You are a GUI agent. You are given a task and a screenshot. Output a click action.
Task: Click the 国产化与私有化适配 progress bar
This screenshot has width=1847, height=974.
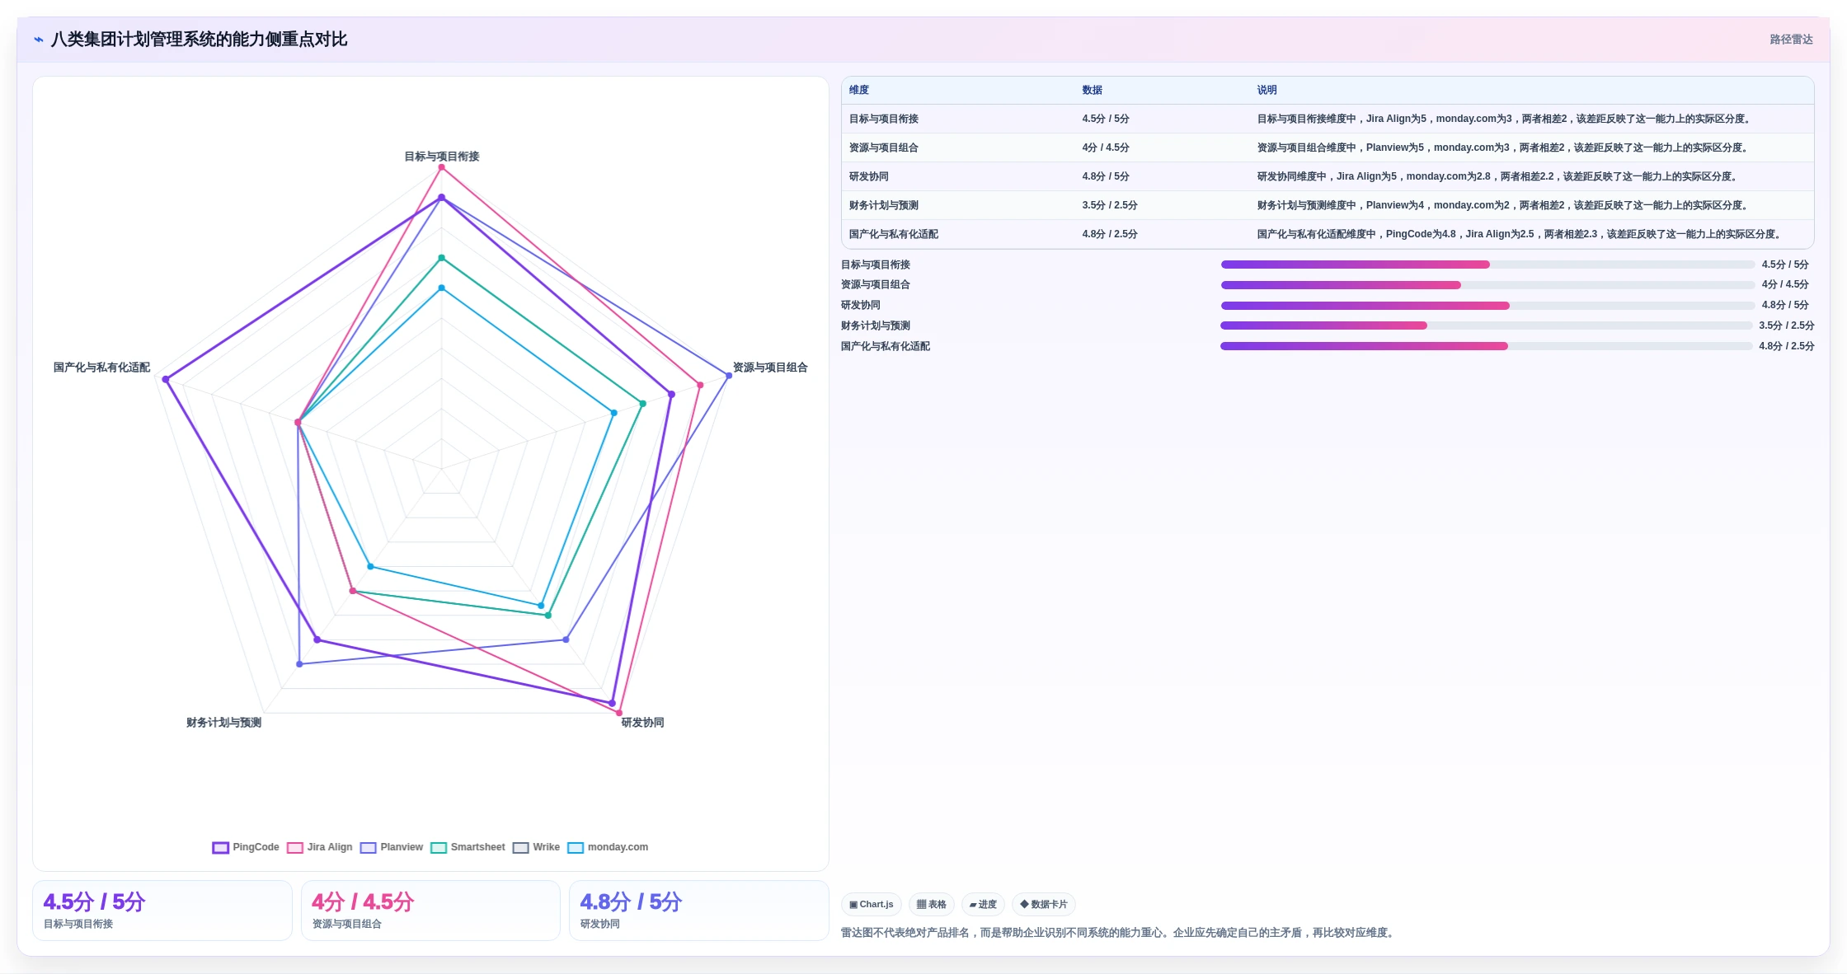1487,346
